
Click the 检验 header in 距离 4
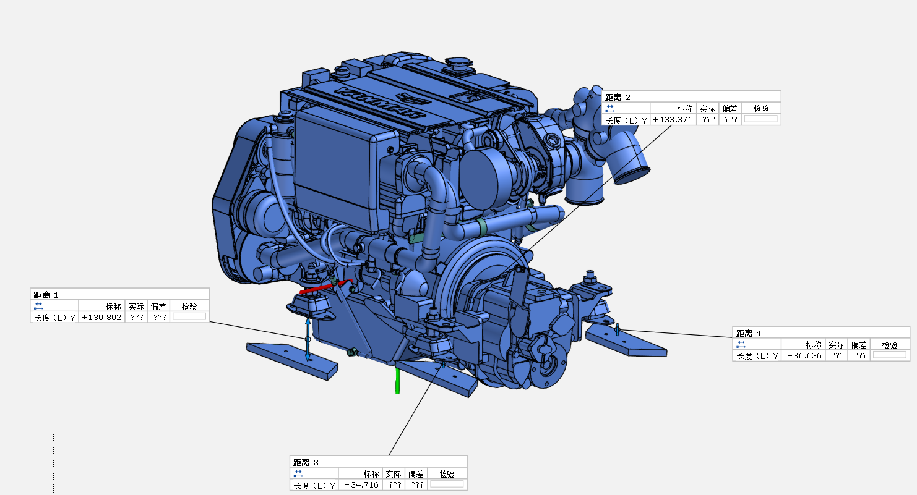click(890, 345)
